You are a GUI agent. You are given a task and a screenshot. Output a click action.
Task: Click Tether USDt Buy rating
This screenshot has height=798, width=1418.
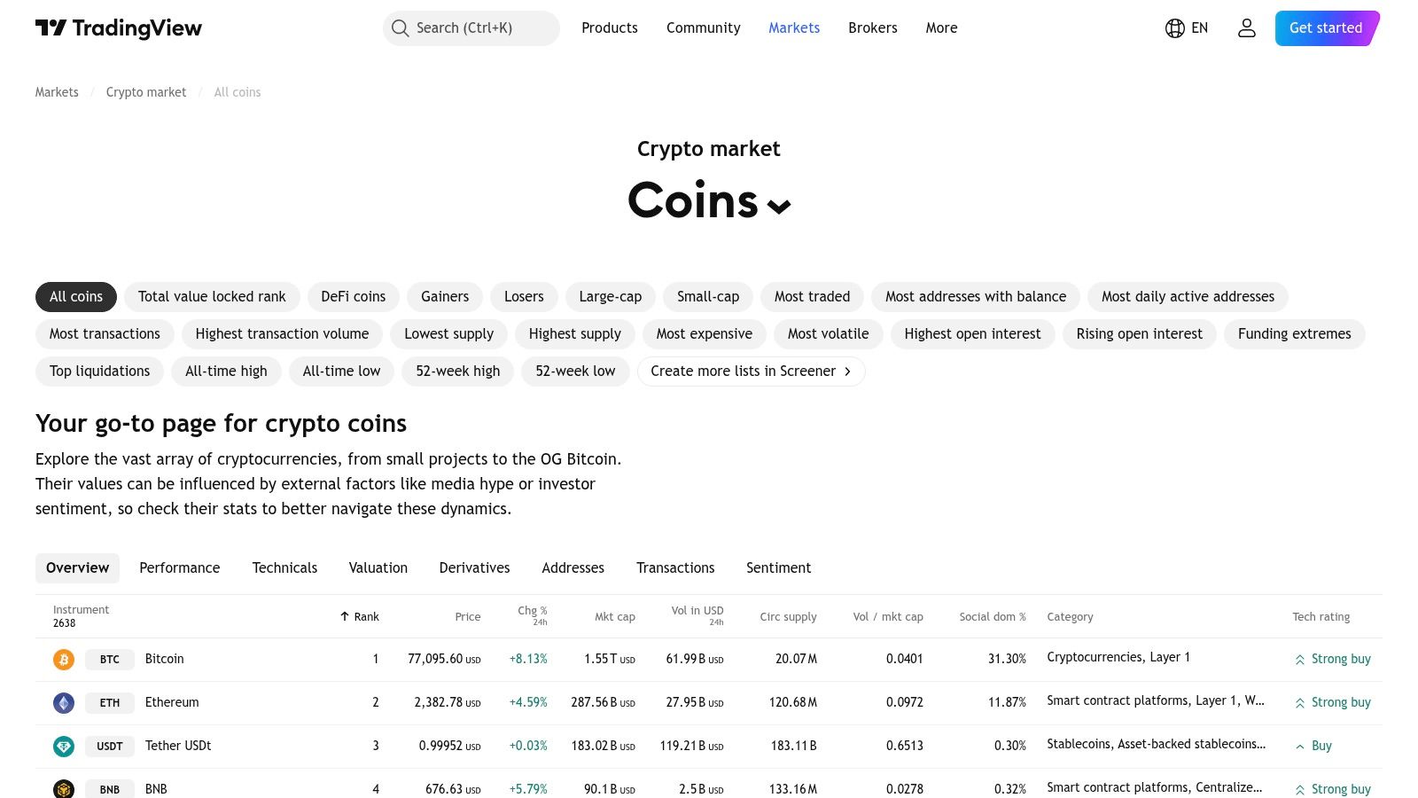coord(1313,747)
